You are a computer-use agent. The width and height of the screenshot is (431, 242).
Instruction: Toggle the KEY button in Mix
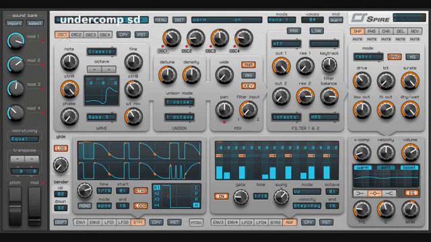tap(248, 86)
